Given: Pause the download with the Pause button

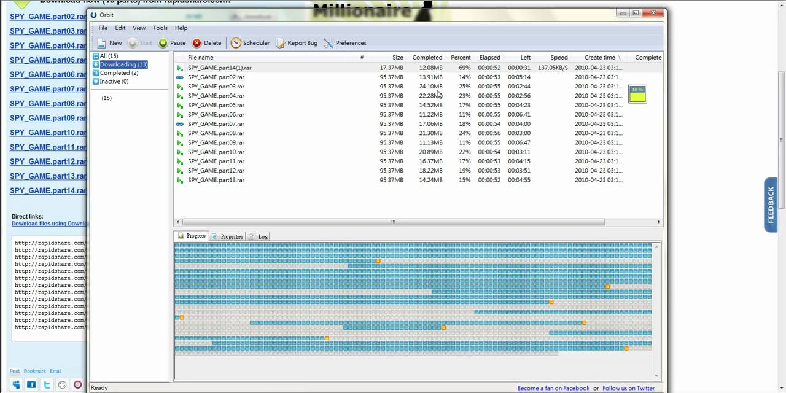Looking at the screenshot, I should tap(172, 43).
